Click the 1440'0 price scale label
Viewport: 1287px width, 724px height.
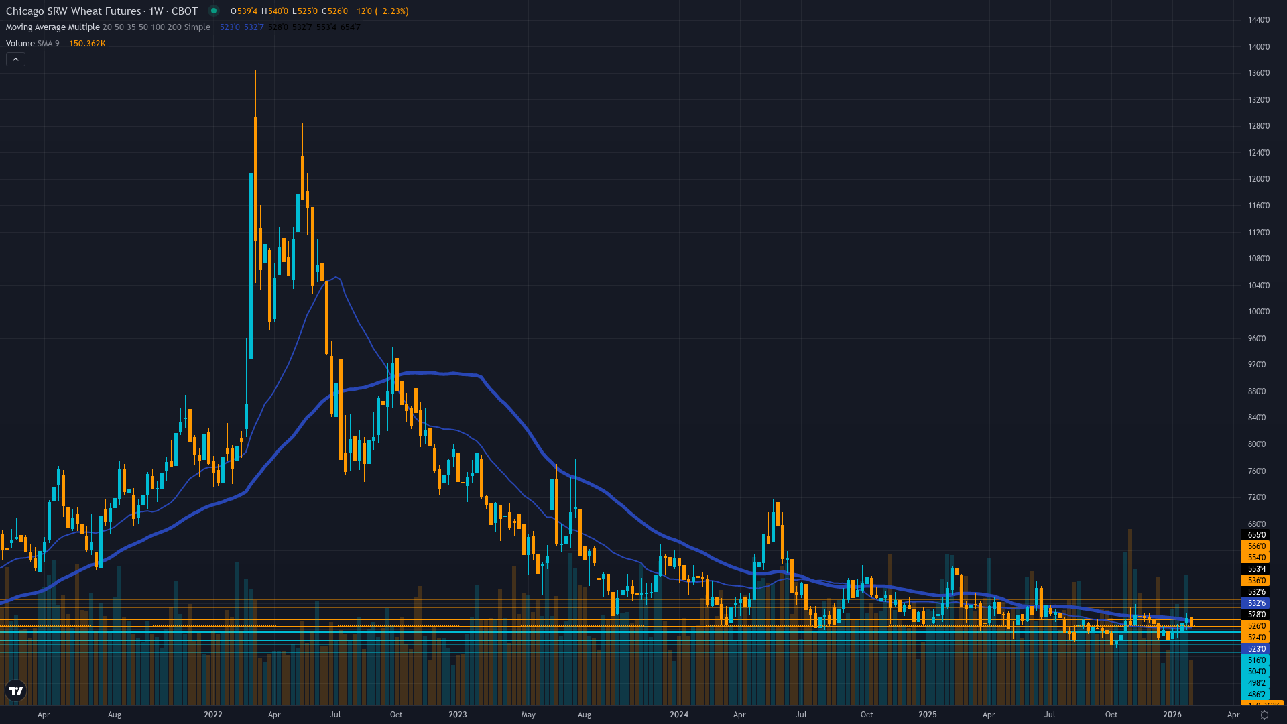tap(1258, 20)
